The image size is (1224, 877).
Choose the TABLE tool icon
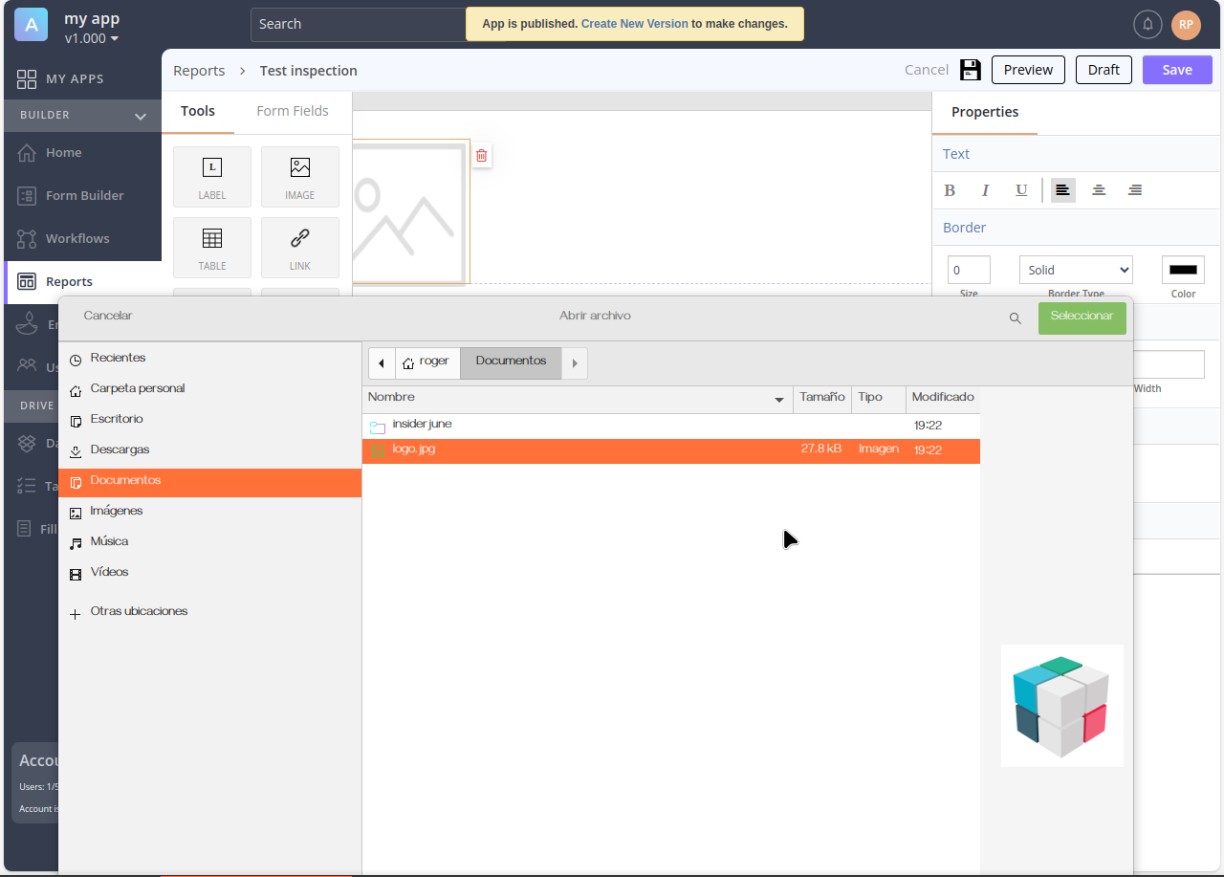(212, 239)
